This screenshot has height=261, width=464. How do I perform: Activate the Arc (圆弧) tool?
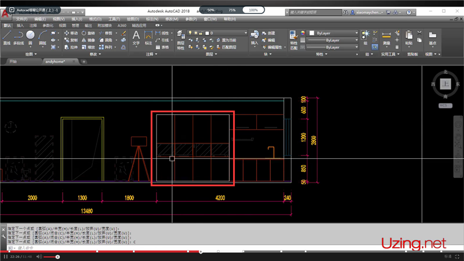click(x=42, y=37)
